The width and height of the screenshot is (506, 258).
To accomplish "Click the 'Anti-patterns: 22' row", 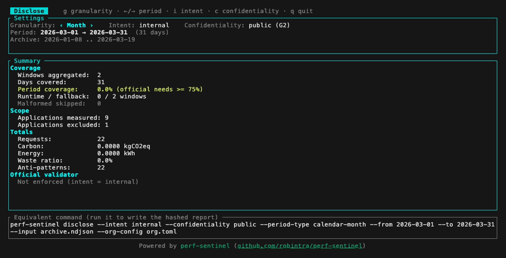I will [x=61, y=168].
